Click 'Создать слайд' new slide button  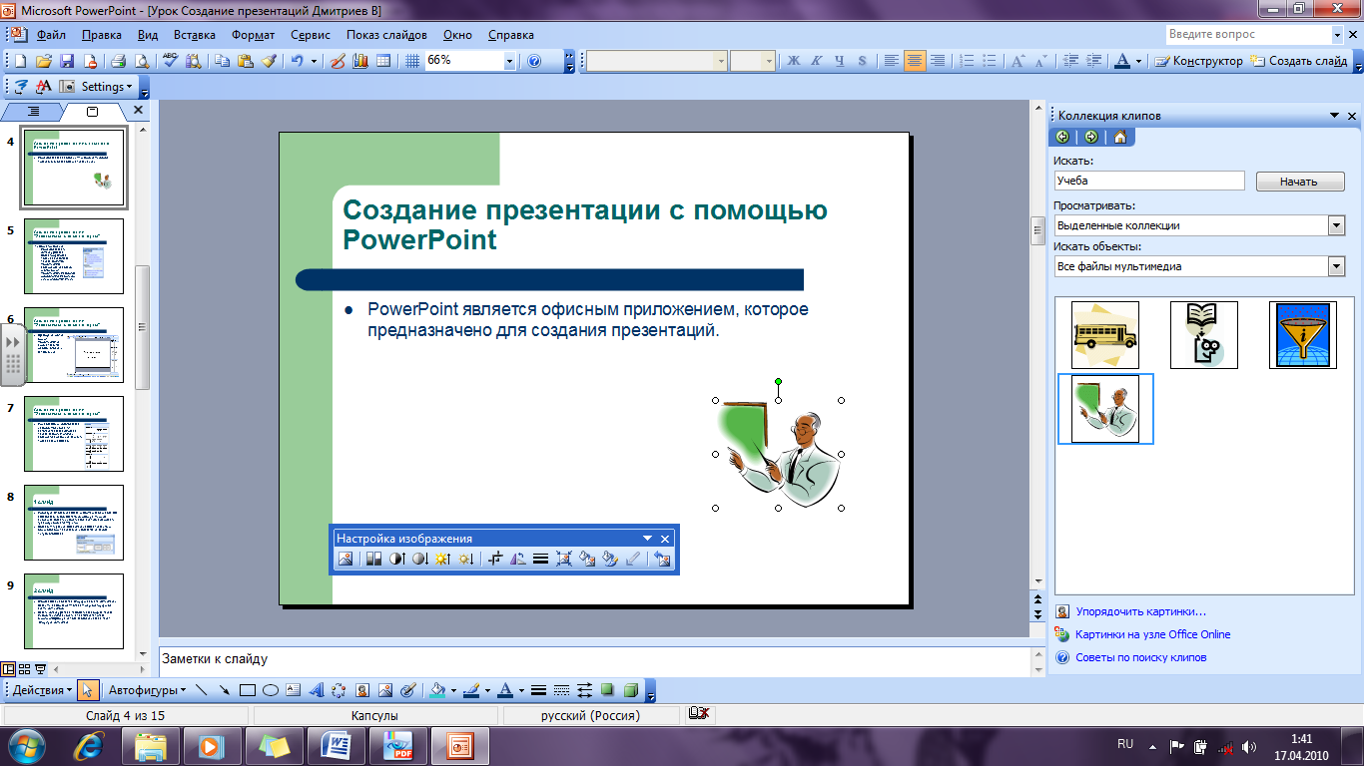(1298, 61)
